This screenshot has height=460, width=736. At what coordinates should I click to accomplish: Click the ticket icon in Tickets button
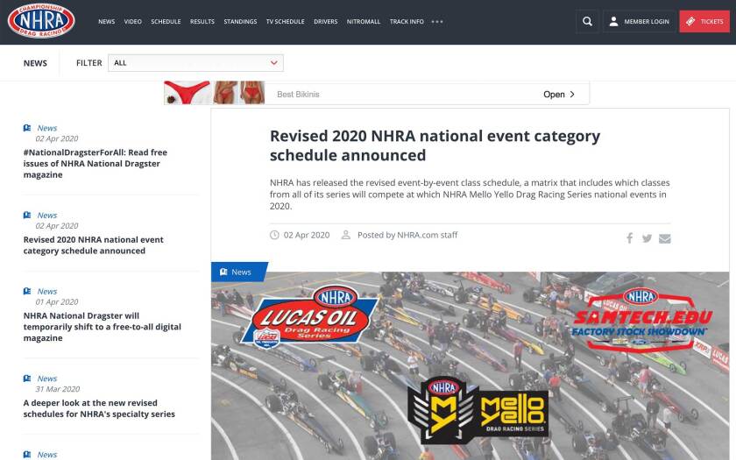690,22
